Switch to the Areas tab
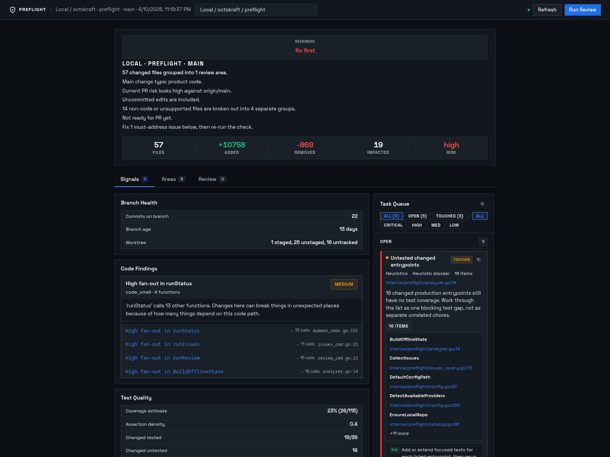 173,179
